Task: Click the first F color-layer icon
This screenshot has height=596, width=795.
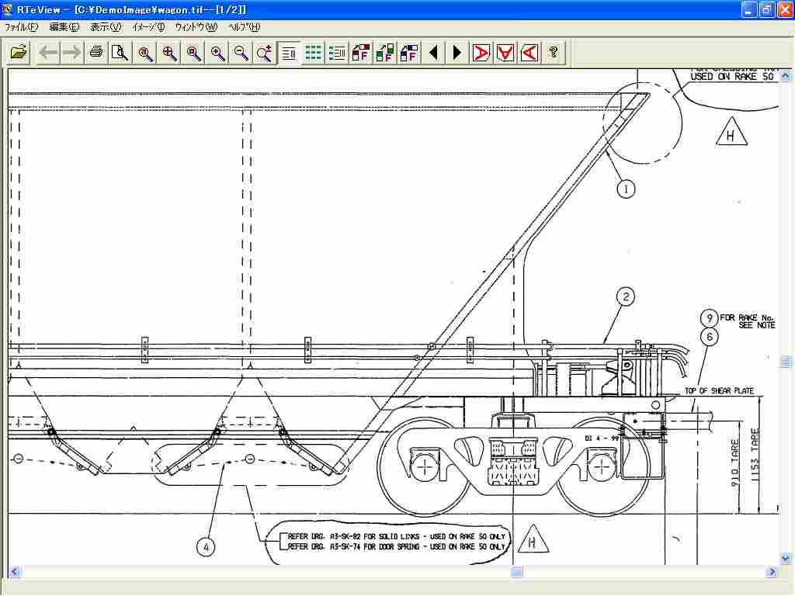Action: tap(361, 52)
